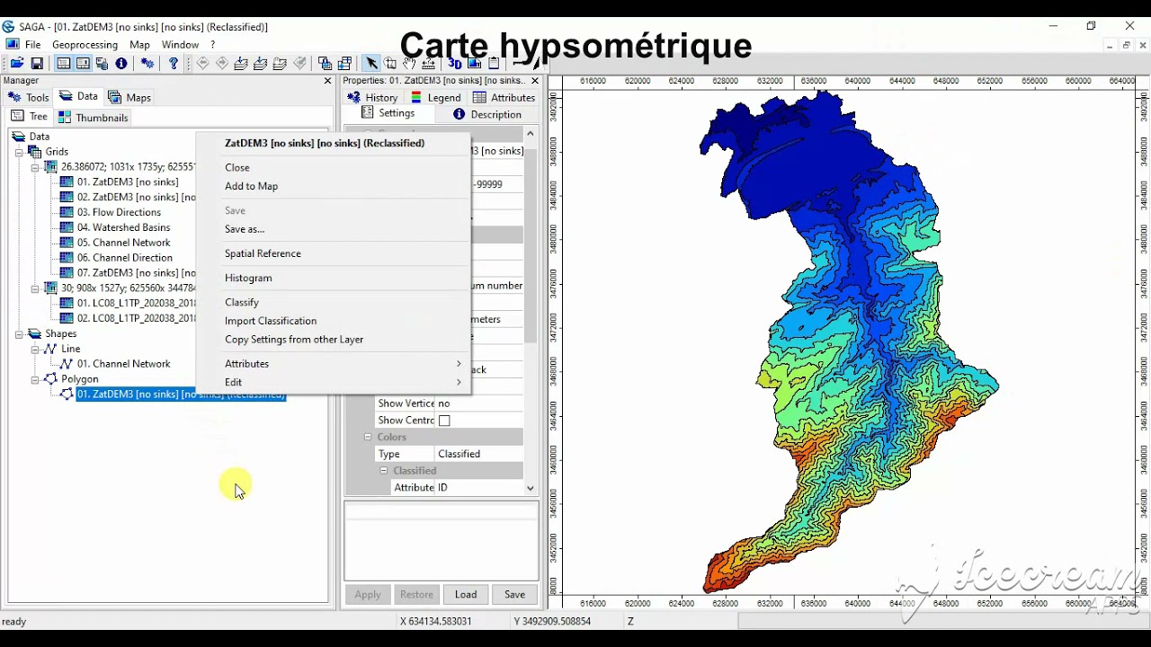Image resolution: width=1151 pixels, height=647 pixels.
Task: Select the 03. Flow Directions grid
Action: [x=119, y=212]
